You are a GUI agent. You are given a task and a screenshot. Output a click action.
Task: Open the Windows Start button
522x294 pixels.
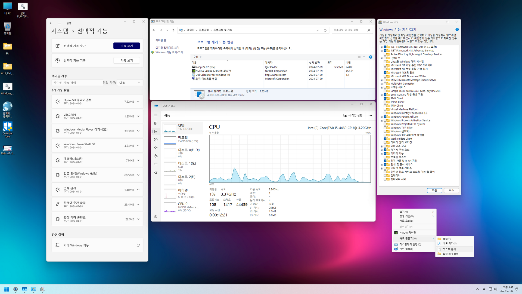pyautogui.click(x=7, y=289)
